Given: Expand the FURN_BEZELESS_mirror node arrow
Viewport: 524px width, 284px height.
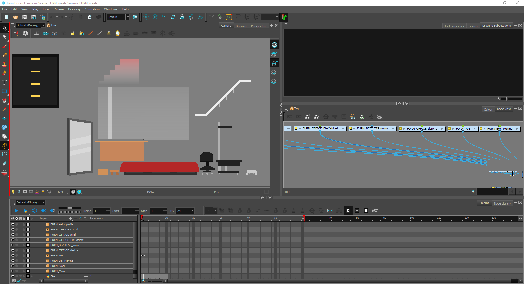Looking at the screenshot, I should click(x=354, y=128).
